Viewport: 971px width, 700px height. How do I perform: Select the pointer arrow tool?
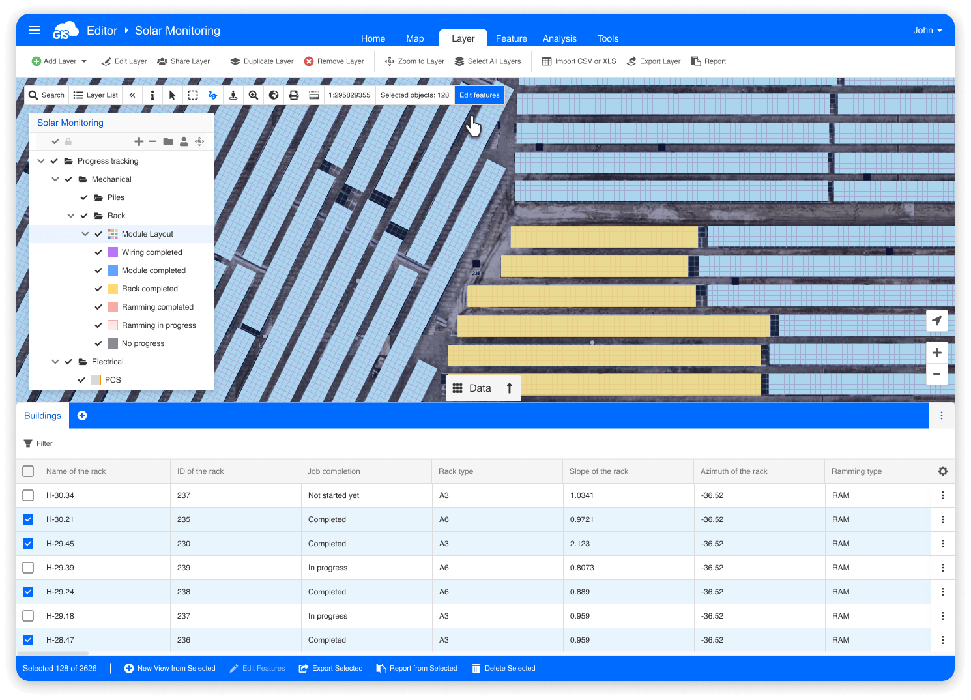tap(172, 95)
